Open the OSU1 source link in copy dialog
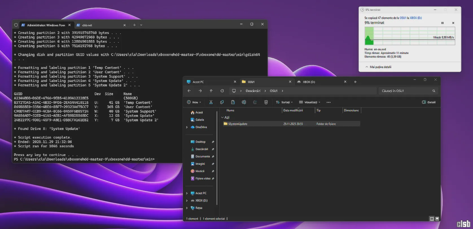This screenshot has width=473, height=229. click(x=403, y=18)
